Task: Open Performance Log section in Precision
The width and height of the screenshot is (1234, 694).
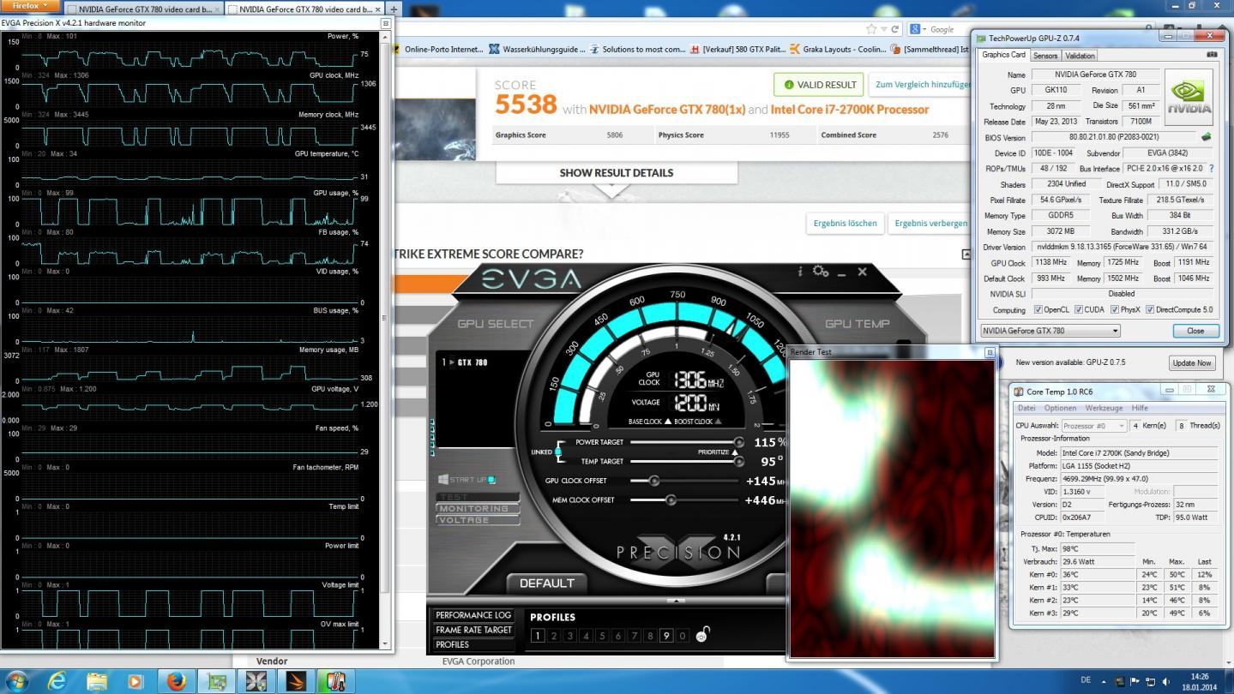Action: point(473,615)
